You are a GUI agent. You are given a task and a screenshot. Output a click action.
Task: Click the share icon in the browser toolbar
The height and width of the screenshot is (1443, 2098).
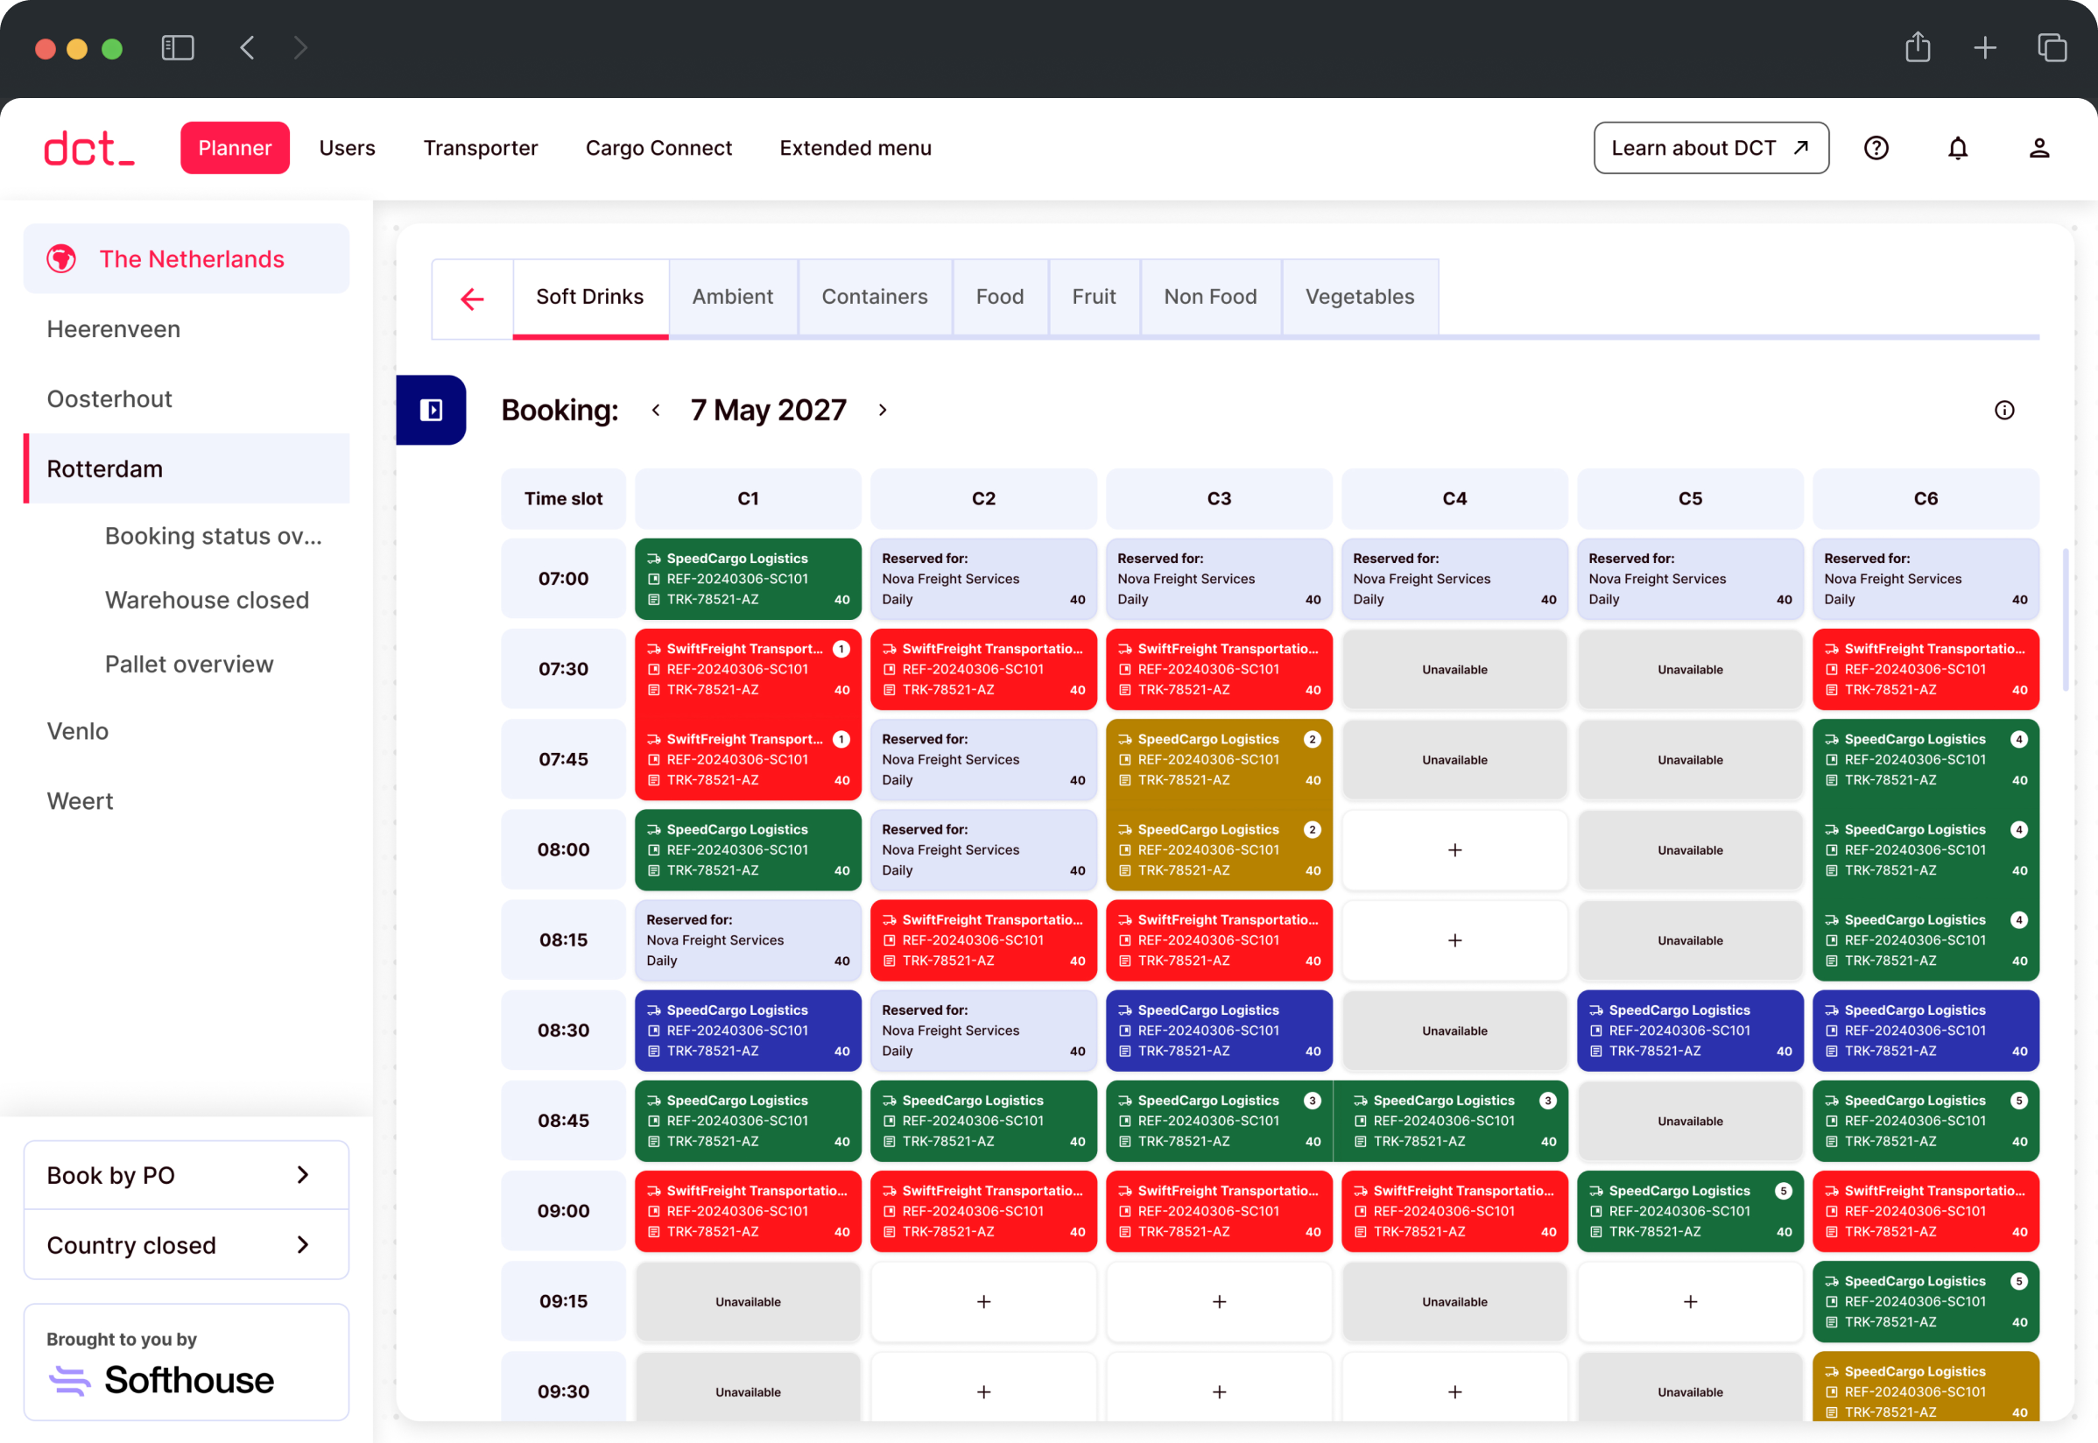[1918, 47]
